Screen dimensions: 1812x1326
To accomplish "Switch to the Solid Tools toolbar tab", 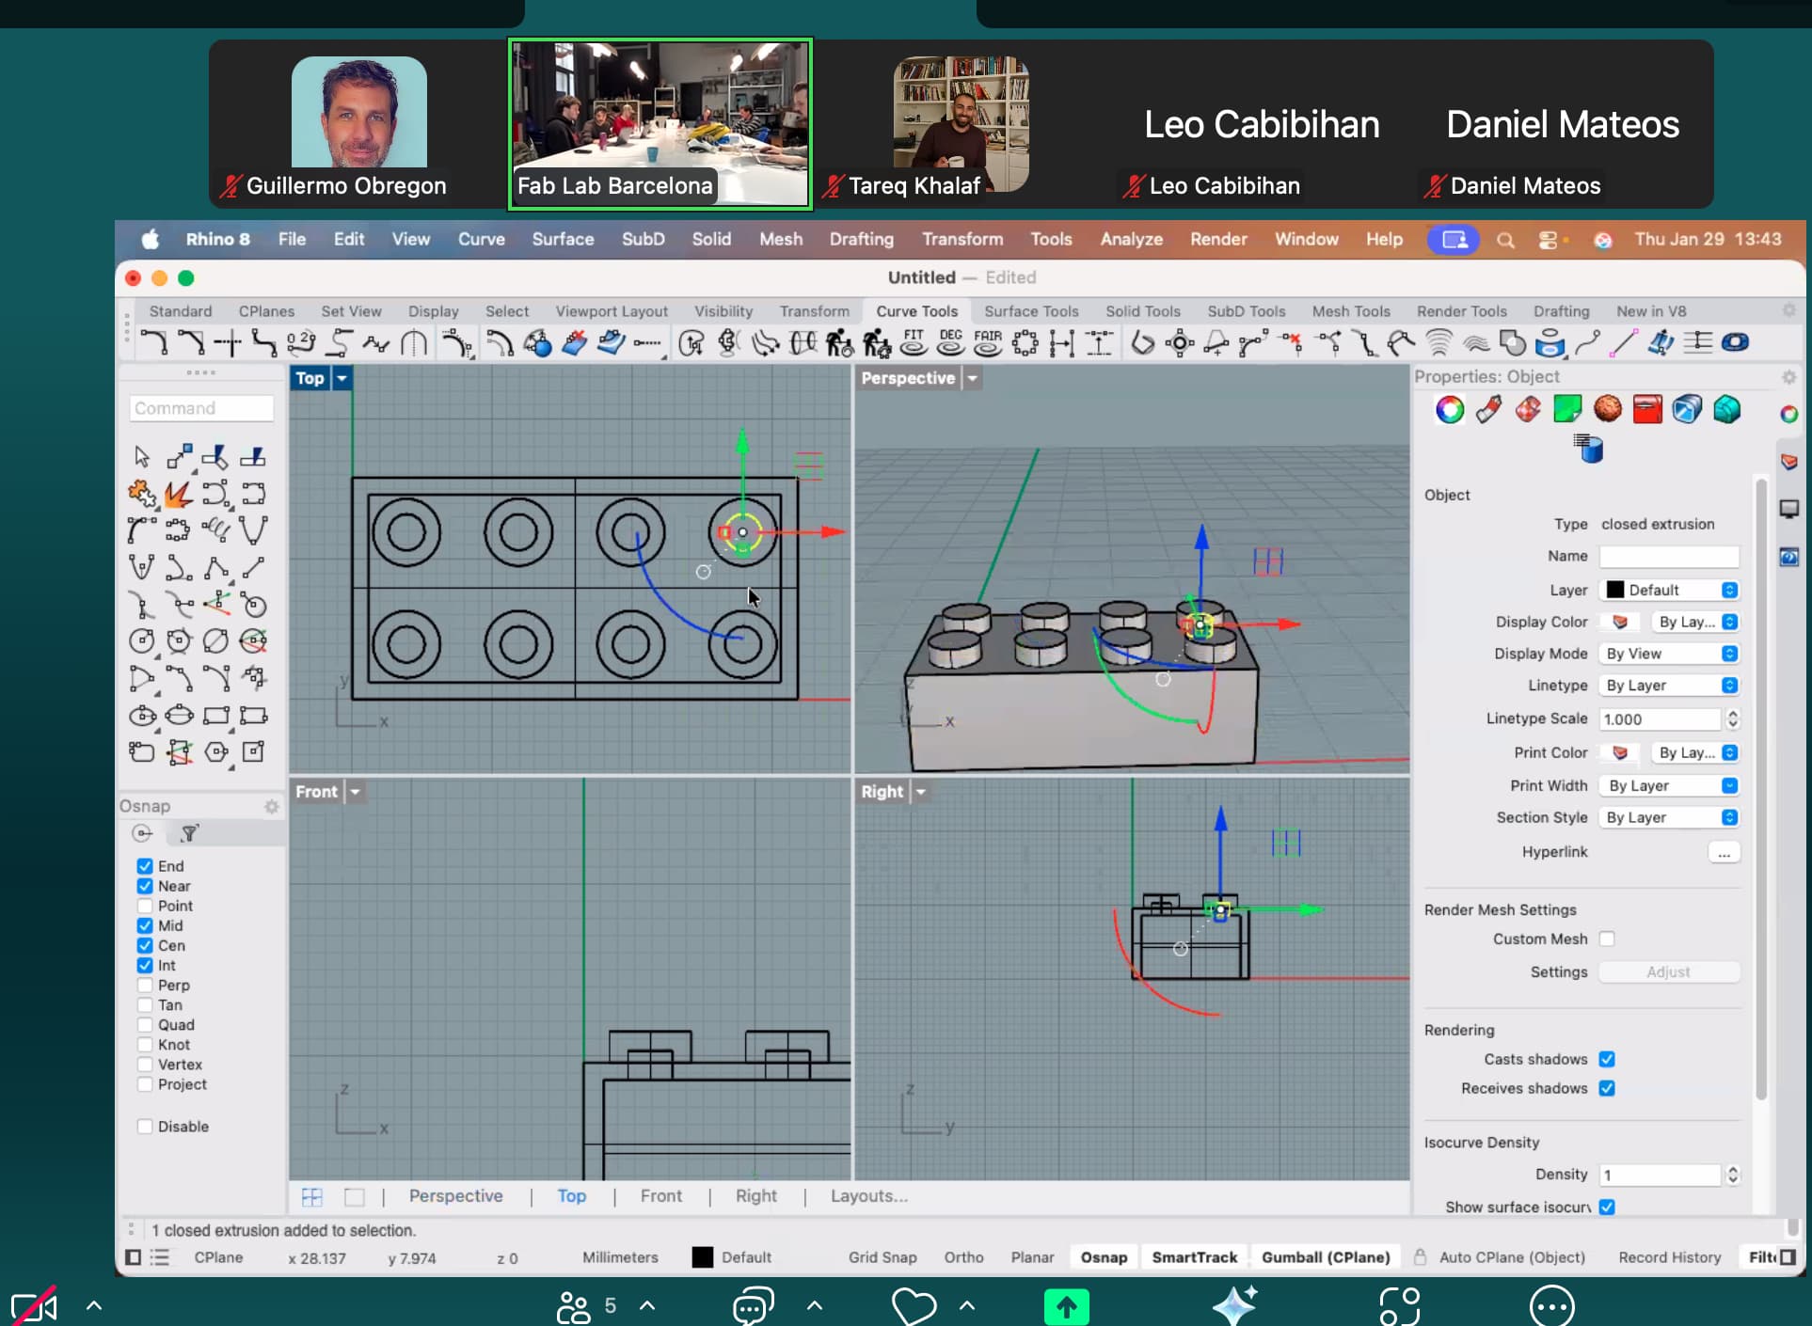I will pyautogui.click(x=1142, y=311).
